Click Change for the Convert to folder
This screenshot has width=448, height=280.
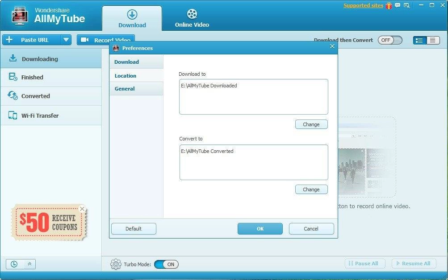point(311,189)
